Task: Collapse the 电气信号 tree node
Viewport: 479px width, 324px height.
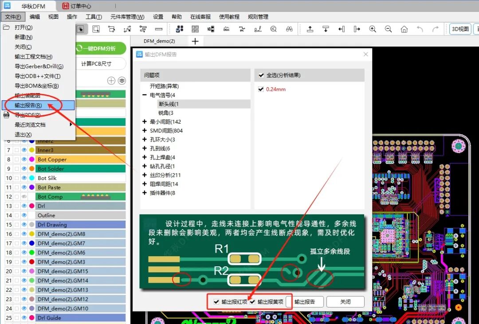Action: coord(145,95)
